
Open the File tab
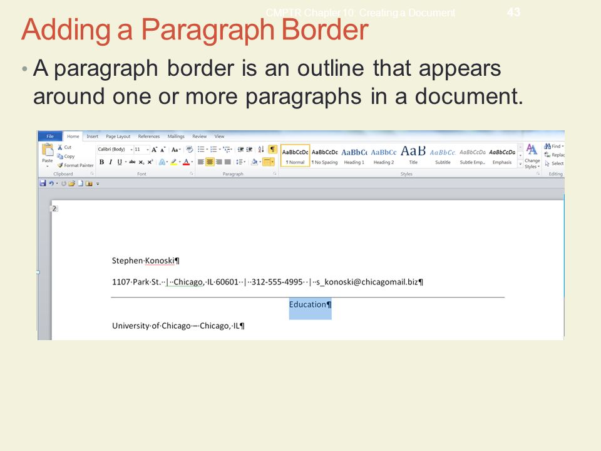50,136
